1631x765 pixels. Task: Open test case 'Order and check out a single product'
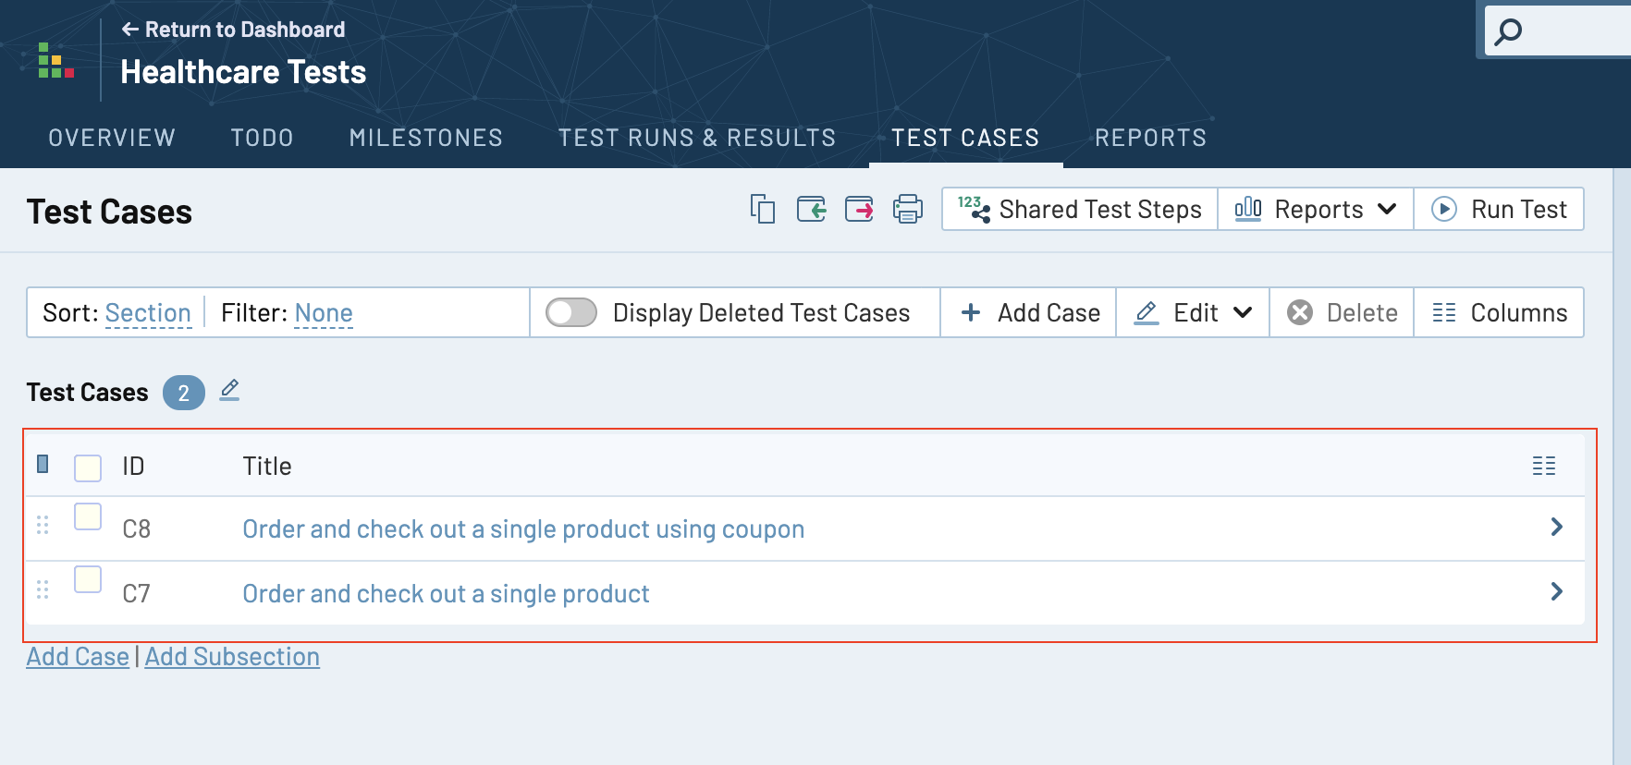pyautogui.click(x=446, y=594)
